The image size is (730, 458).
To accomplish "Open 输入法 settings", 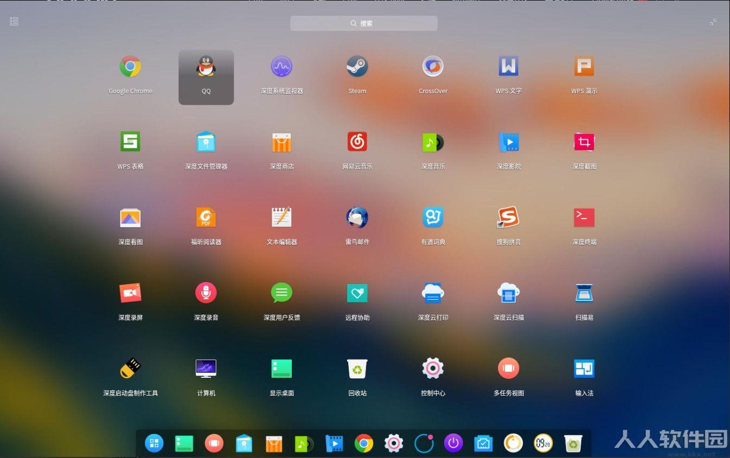I will [x=584, y=369].
